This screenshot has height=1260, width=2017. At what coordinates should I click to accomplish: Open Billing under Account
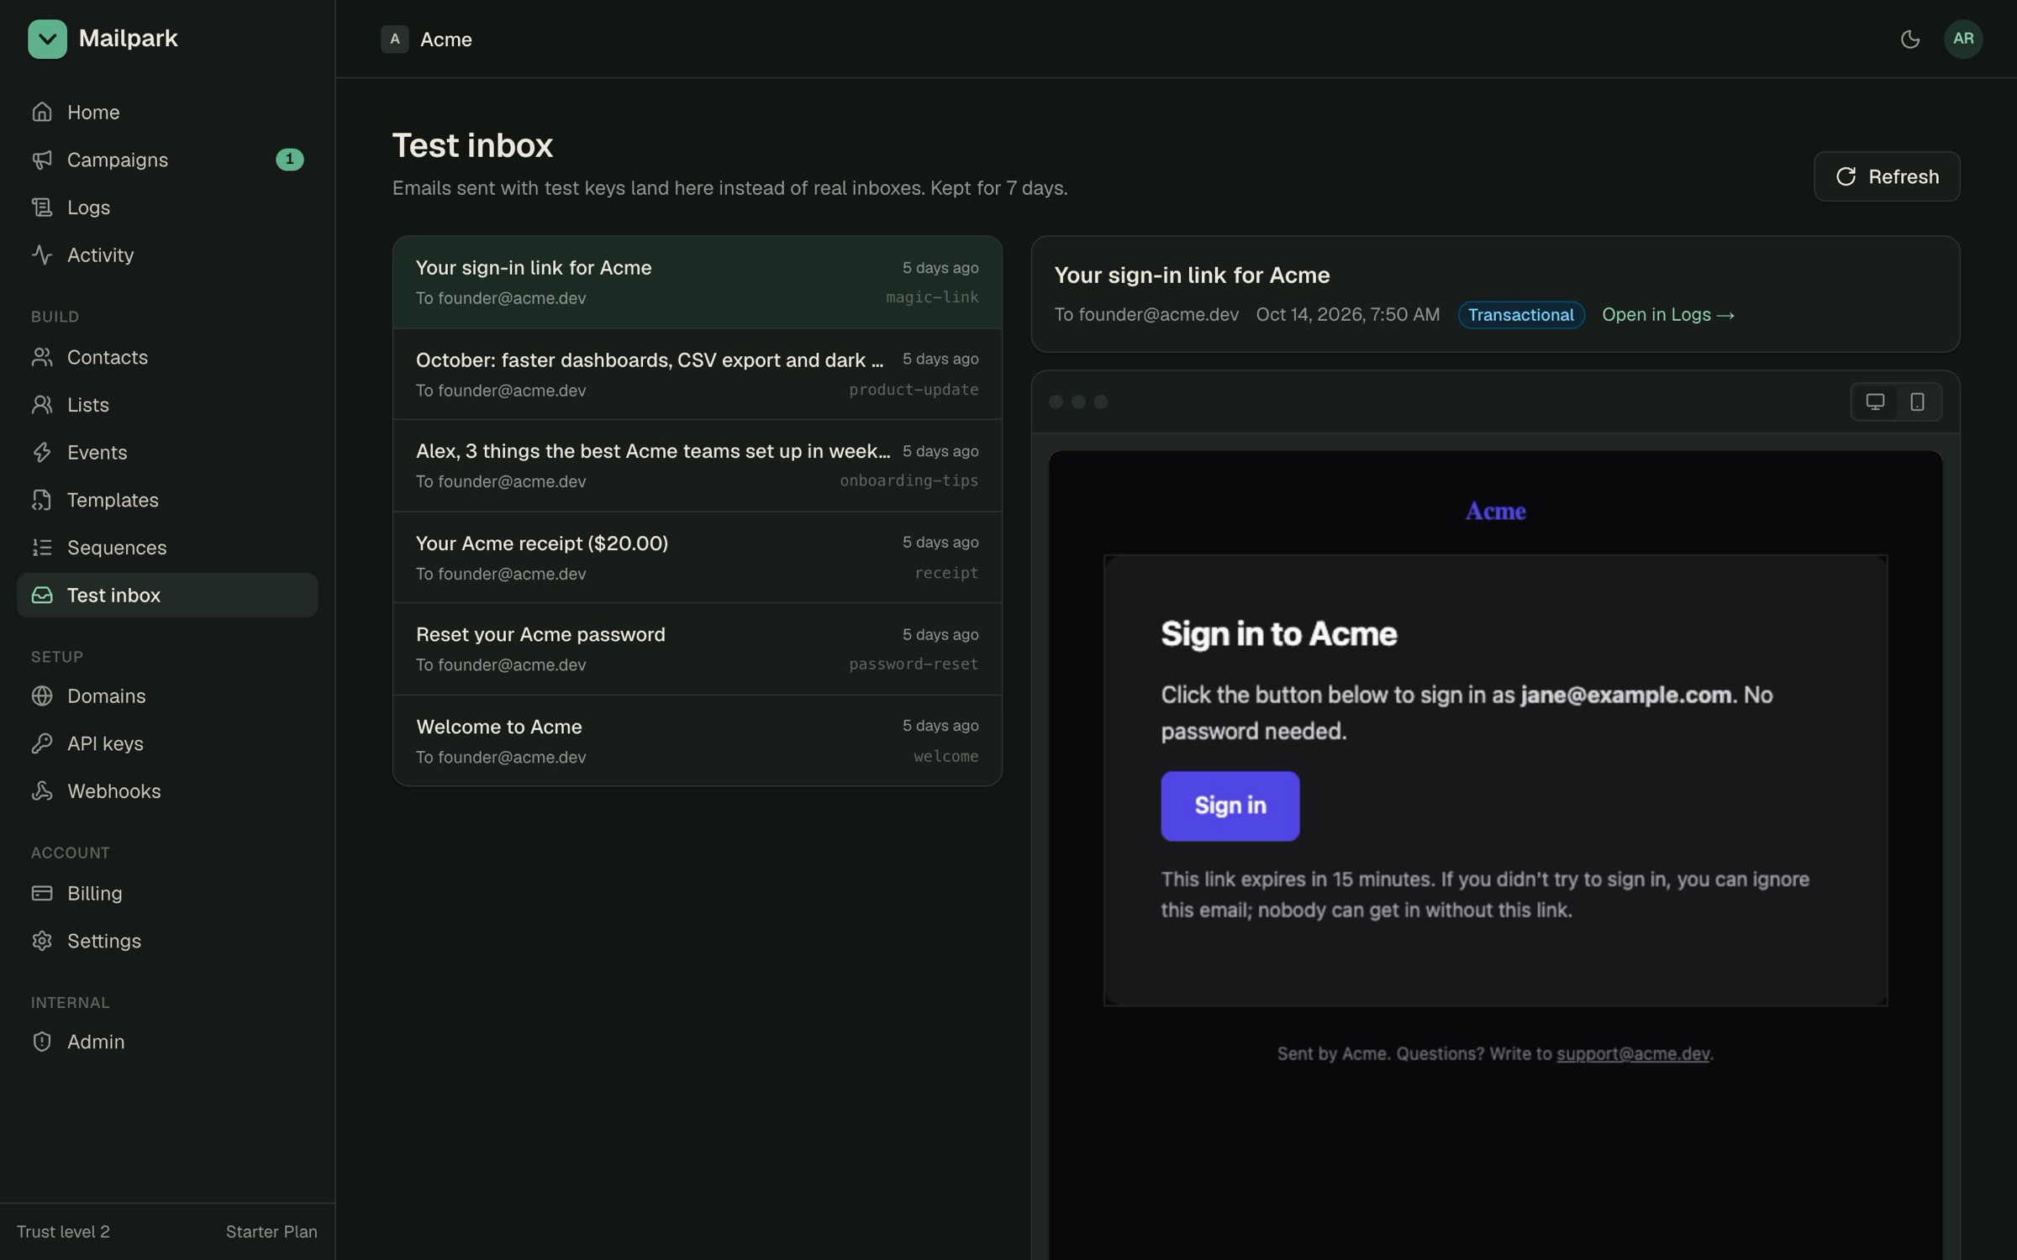point(167,893)
